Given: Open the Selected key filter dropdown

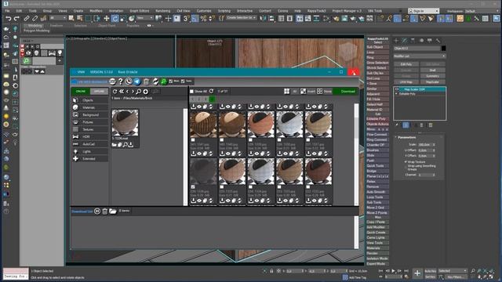Looking at the screenshot, I should 453,271.
